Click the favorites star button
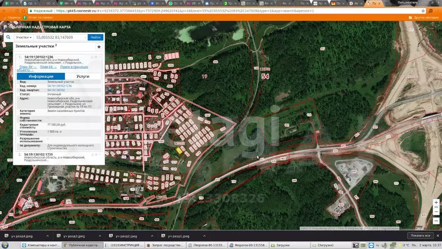 [x=99, y=47]
